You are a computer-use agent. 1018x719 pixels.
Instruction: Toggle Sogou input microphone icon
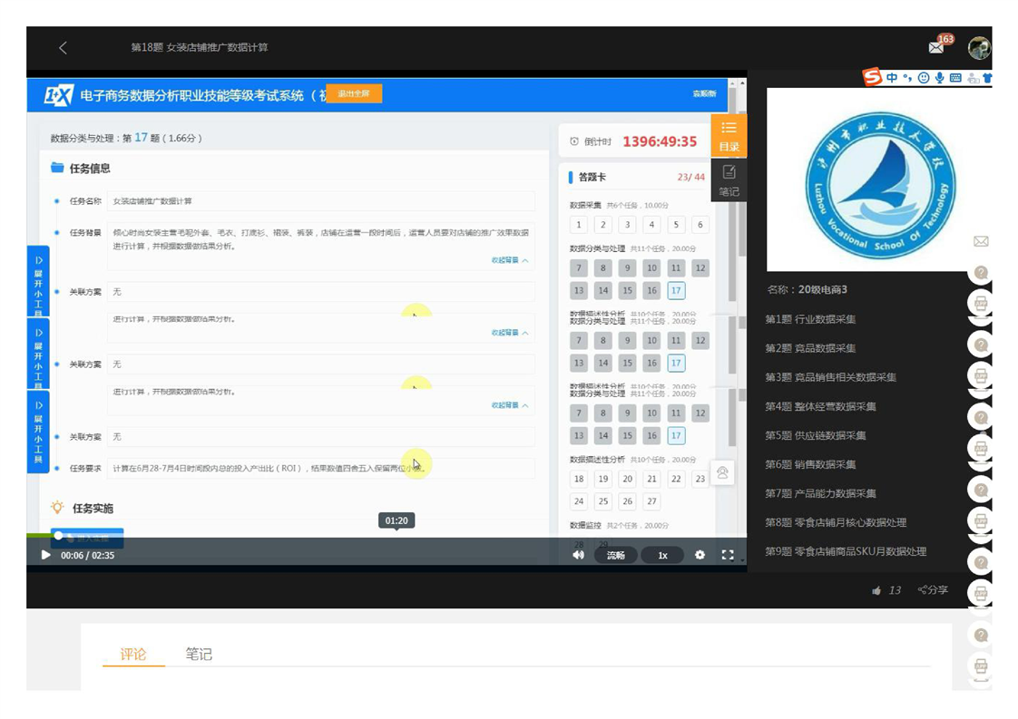coord(939,78)
